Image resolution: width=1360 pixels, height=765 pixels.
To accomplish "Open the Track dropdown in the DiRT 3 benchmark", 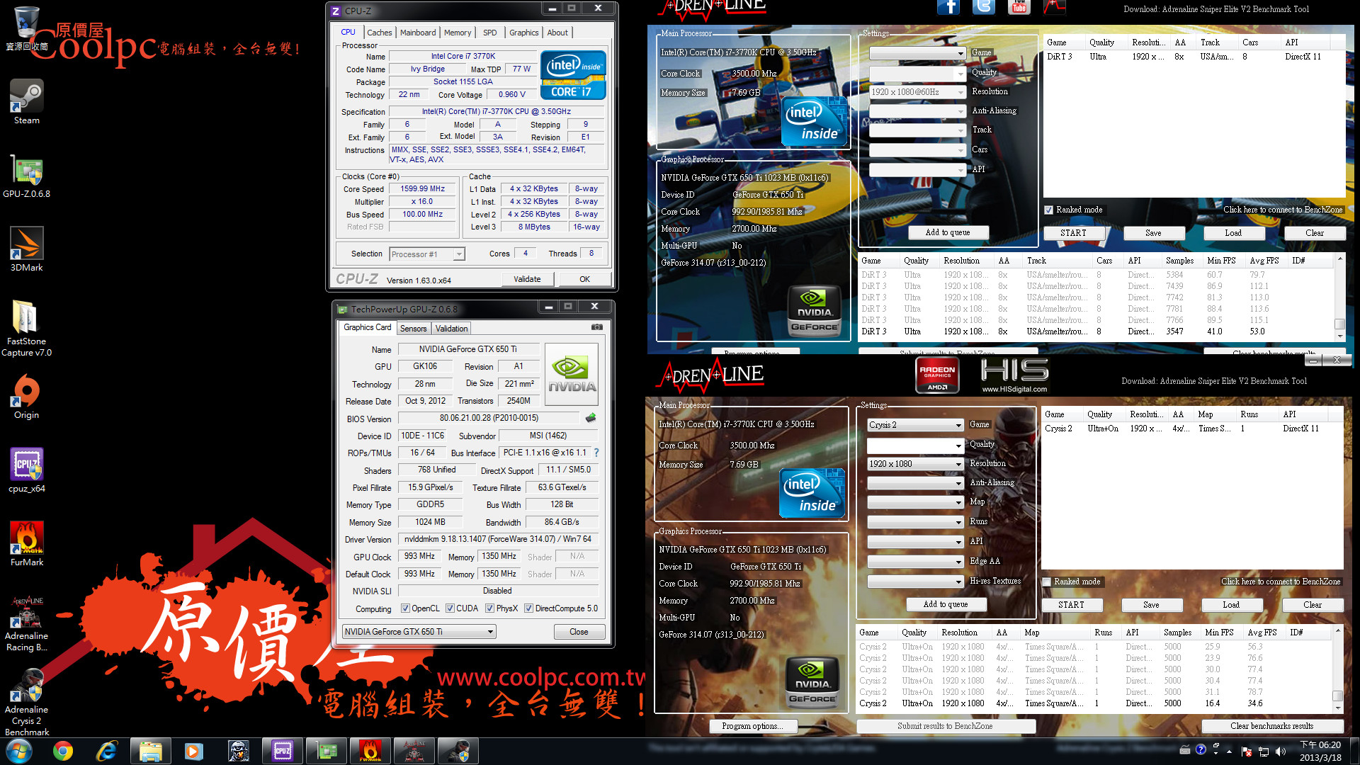I will click(917, 130).
